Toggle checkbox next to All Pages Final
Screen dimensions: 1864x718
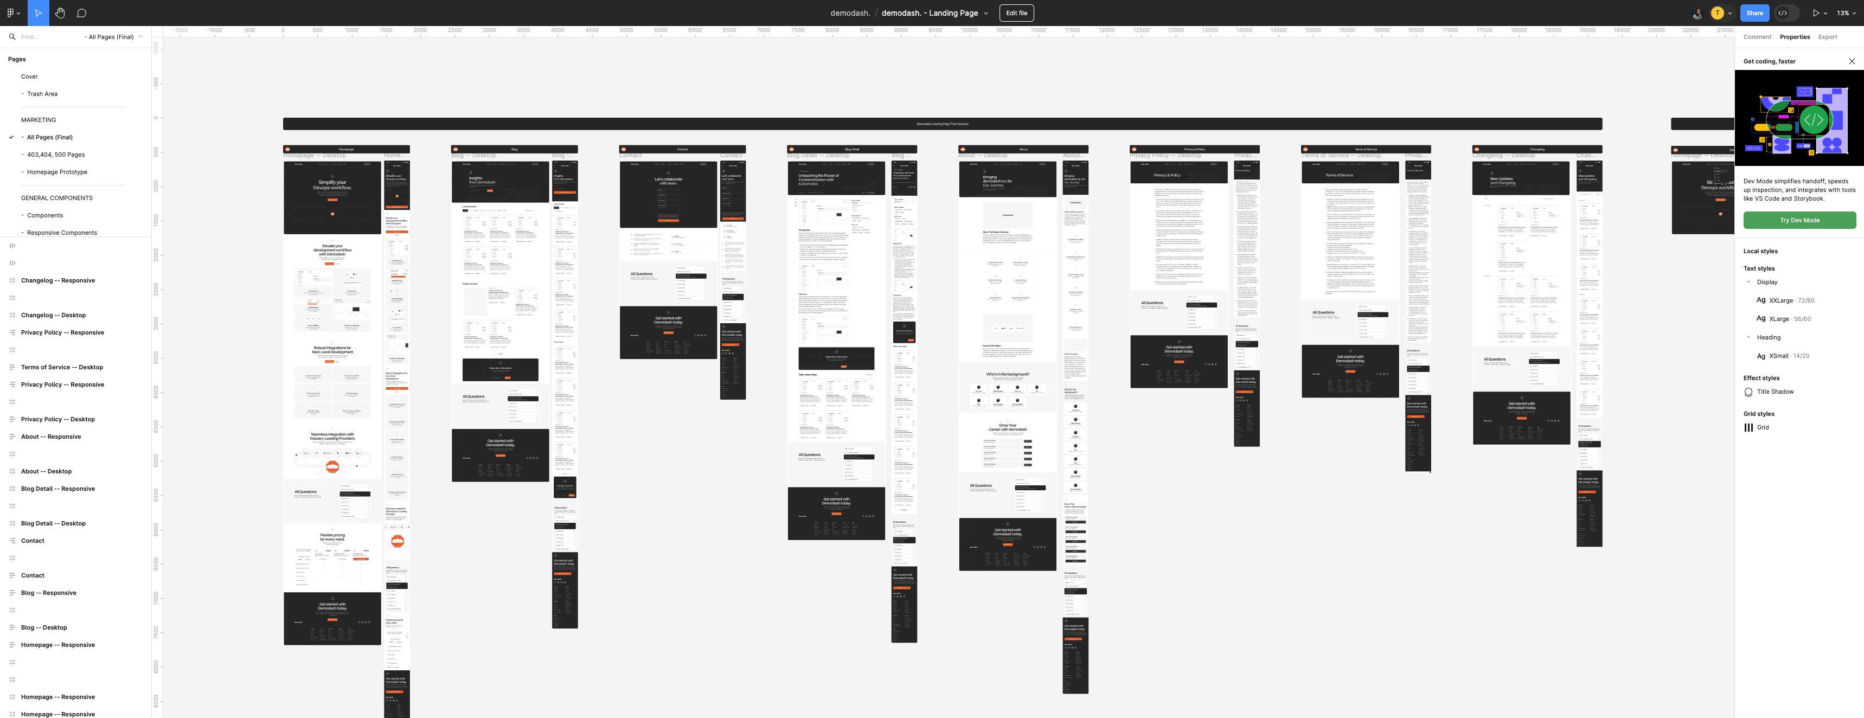tap(11, 138)
